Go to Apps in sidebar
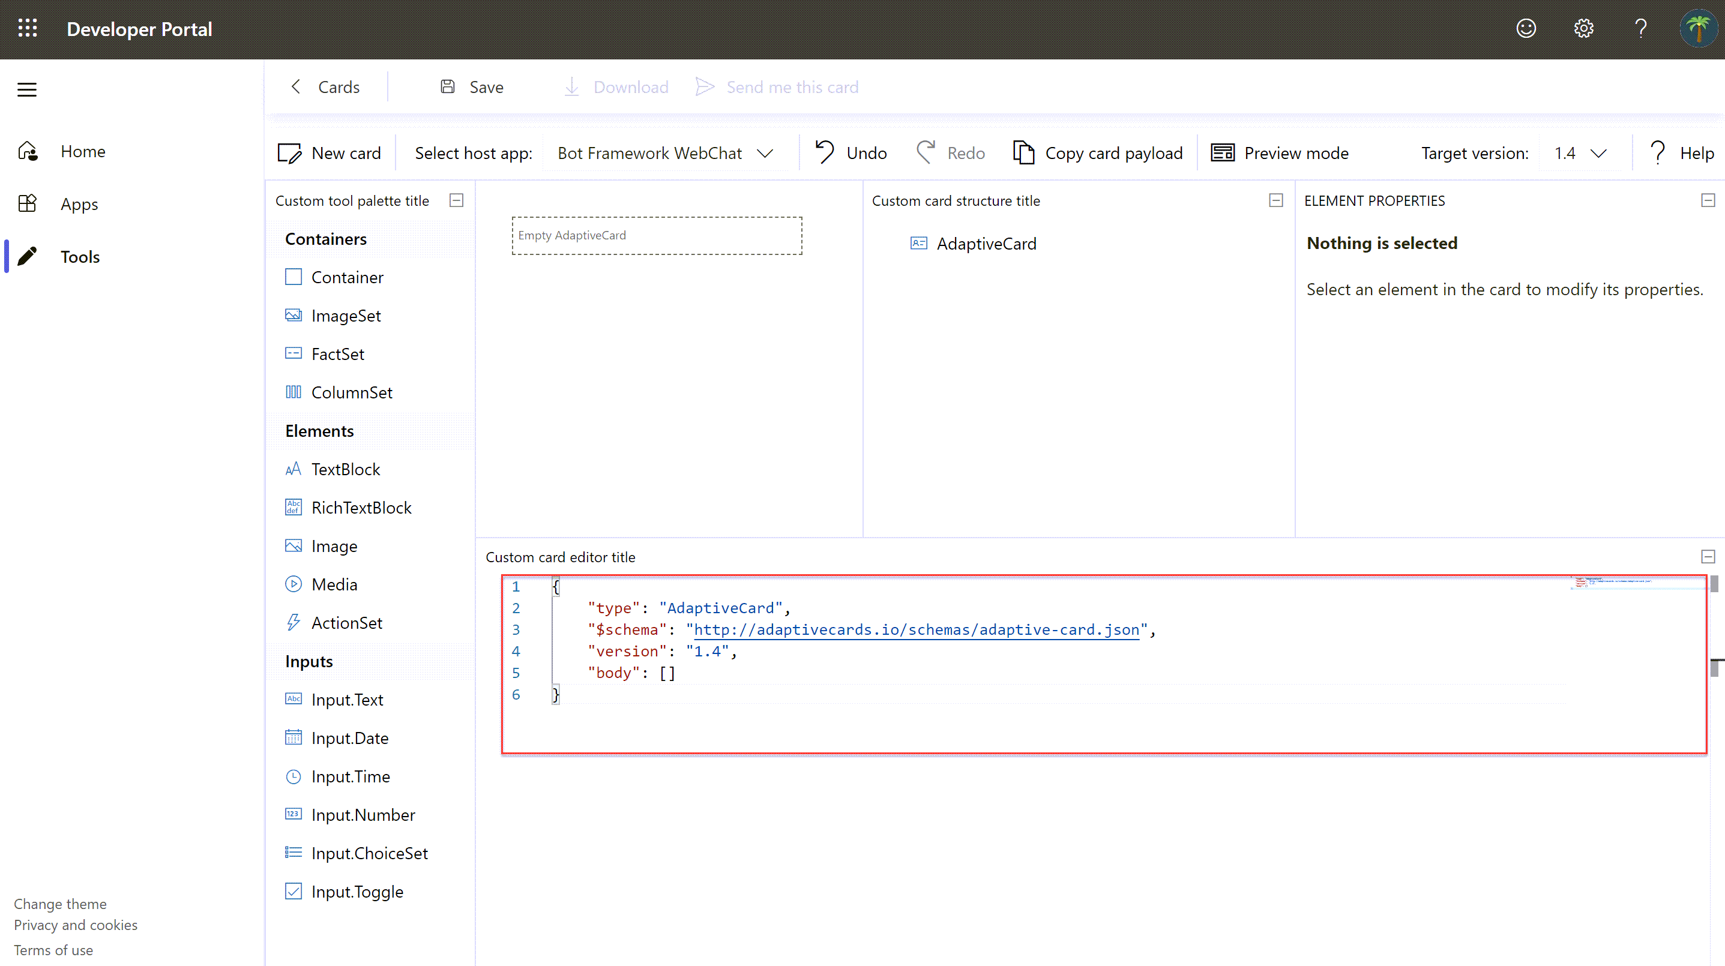The height and width of the screenshot is (966, 1725). pos(79,204)
